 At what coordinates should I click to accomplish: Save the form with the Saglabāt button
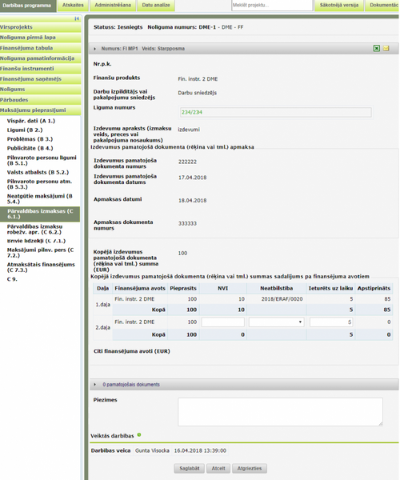(x=190, y=468)
